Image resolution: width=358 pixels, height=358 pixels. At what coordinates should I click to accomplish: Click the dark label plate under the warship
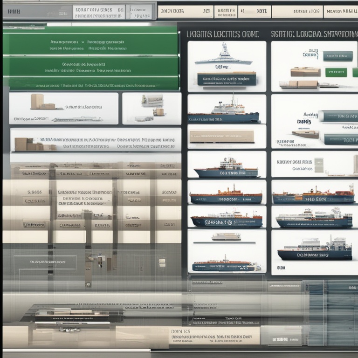click(x=227, y=79)
